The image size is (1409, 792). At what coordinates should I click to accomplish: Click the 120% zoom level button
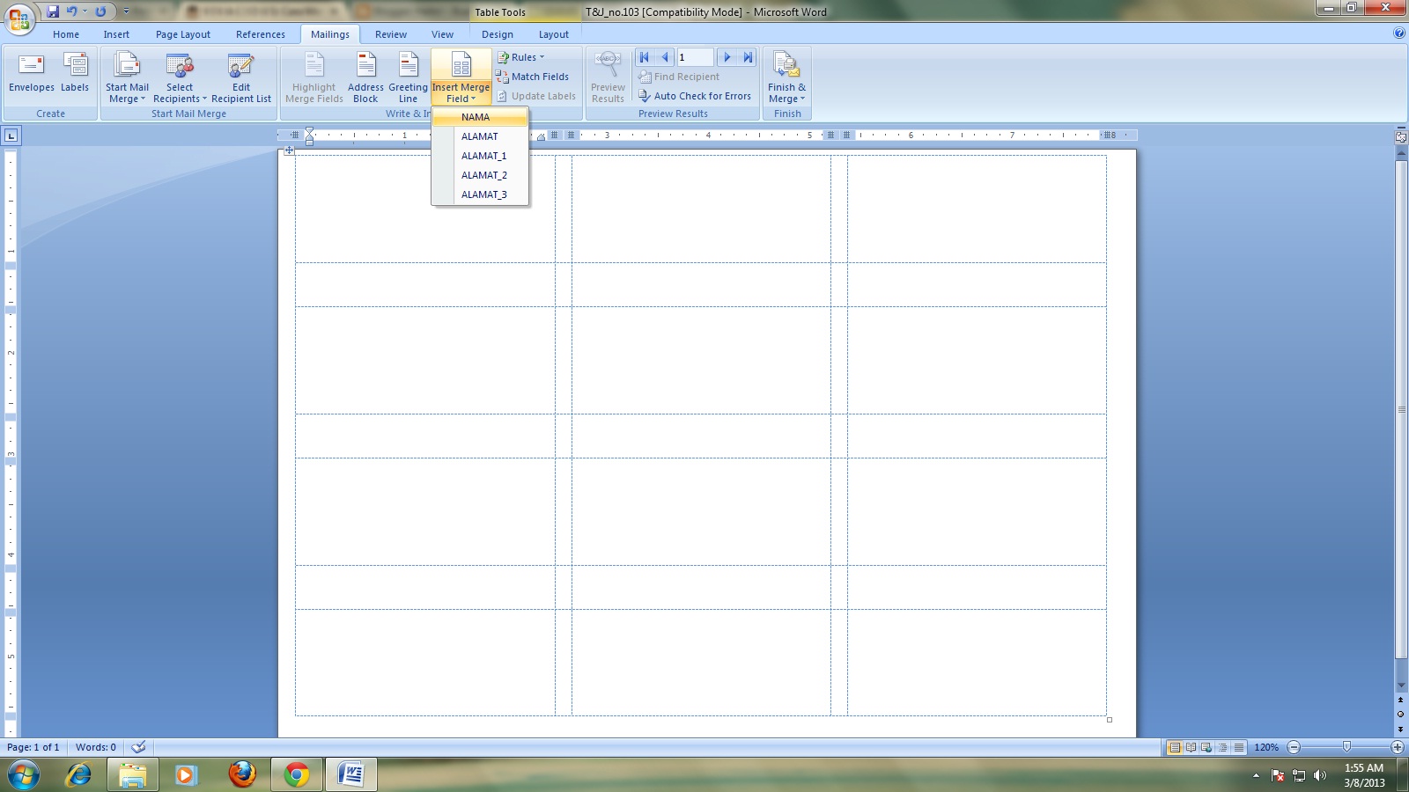[x=1266, y=747]
